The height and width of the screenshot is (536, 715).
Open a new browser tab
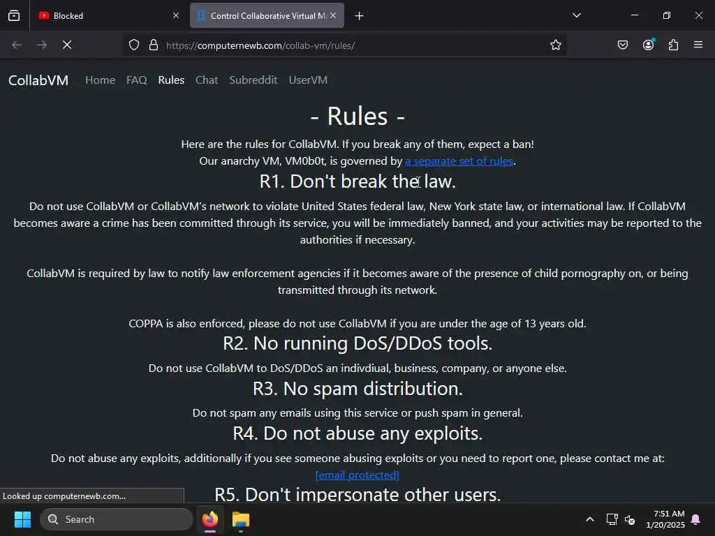pos(360,16)
